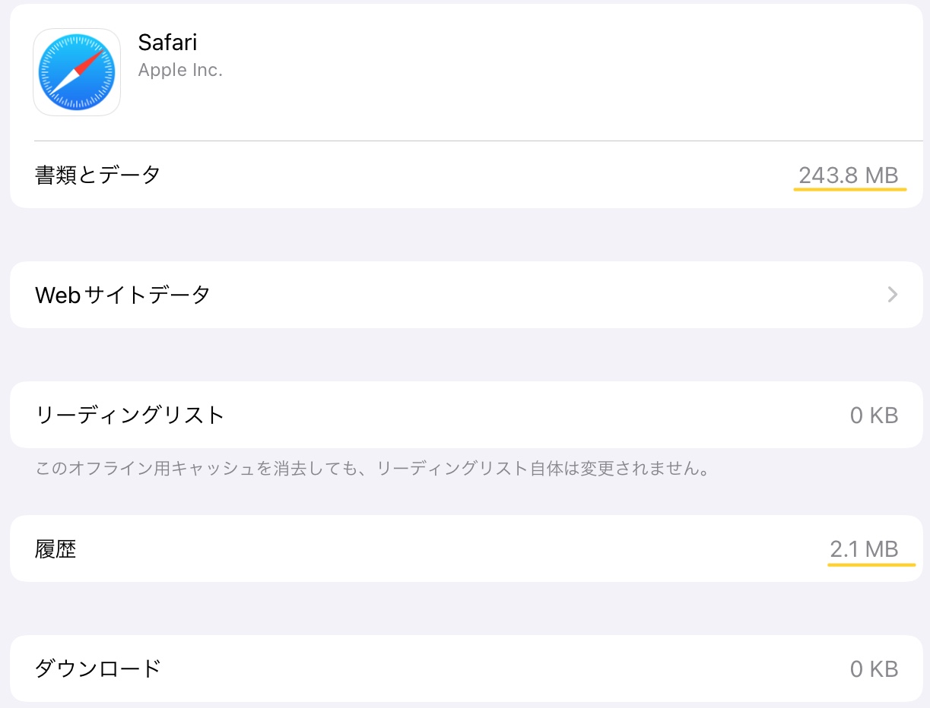Open the Webサイトデータ row
Image resolution: width=930 pixels, height=708 pixels.
(x=465, y=295)
